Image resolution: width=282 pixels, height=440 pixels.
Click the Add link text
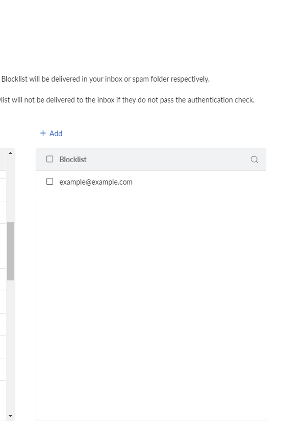pos(56,133)
